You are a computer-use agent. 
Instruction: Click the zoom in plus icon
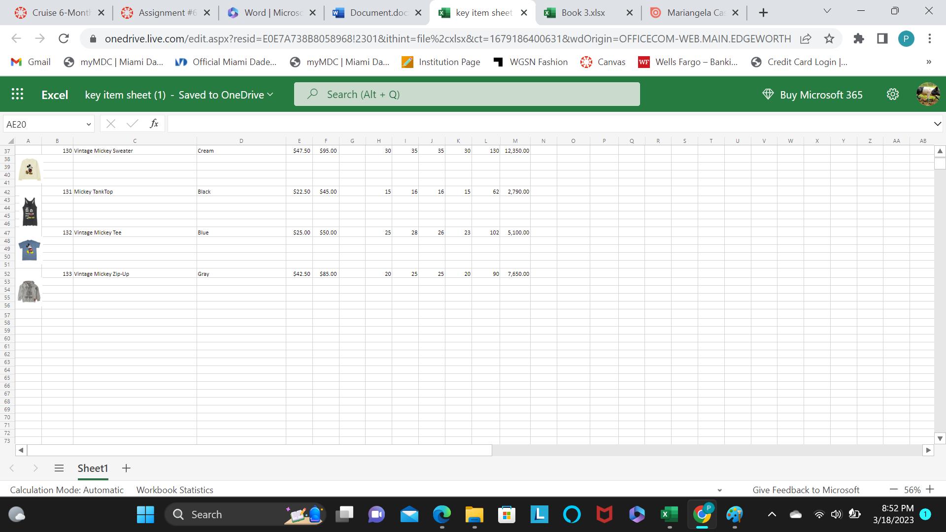[930, 489]
